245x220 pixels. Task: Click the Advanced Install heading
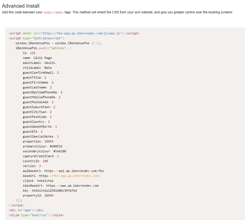[x=21, y=6]
